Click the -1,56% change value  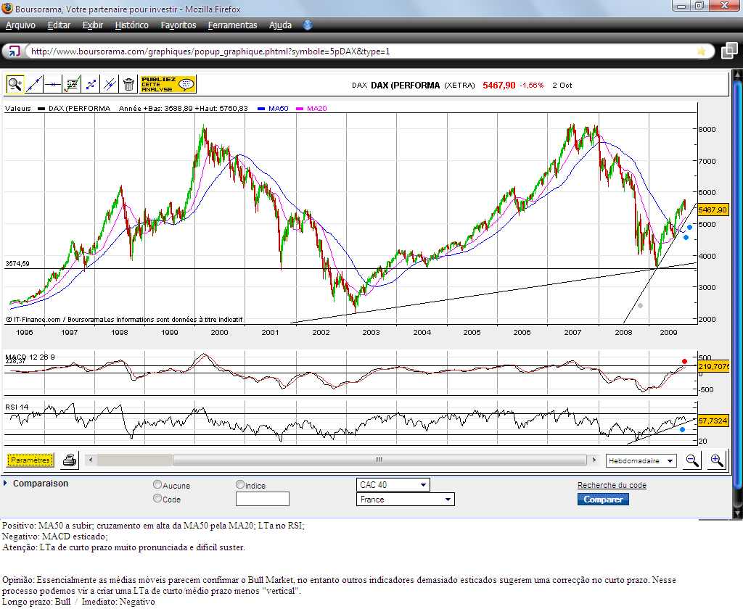click(532, 86)
